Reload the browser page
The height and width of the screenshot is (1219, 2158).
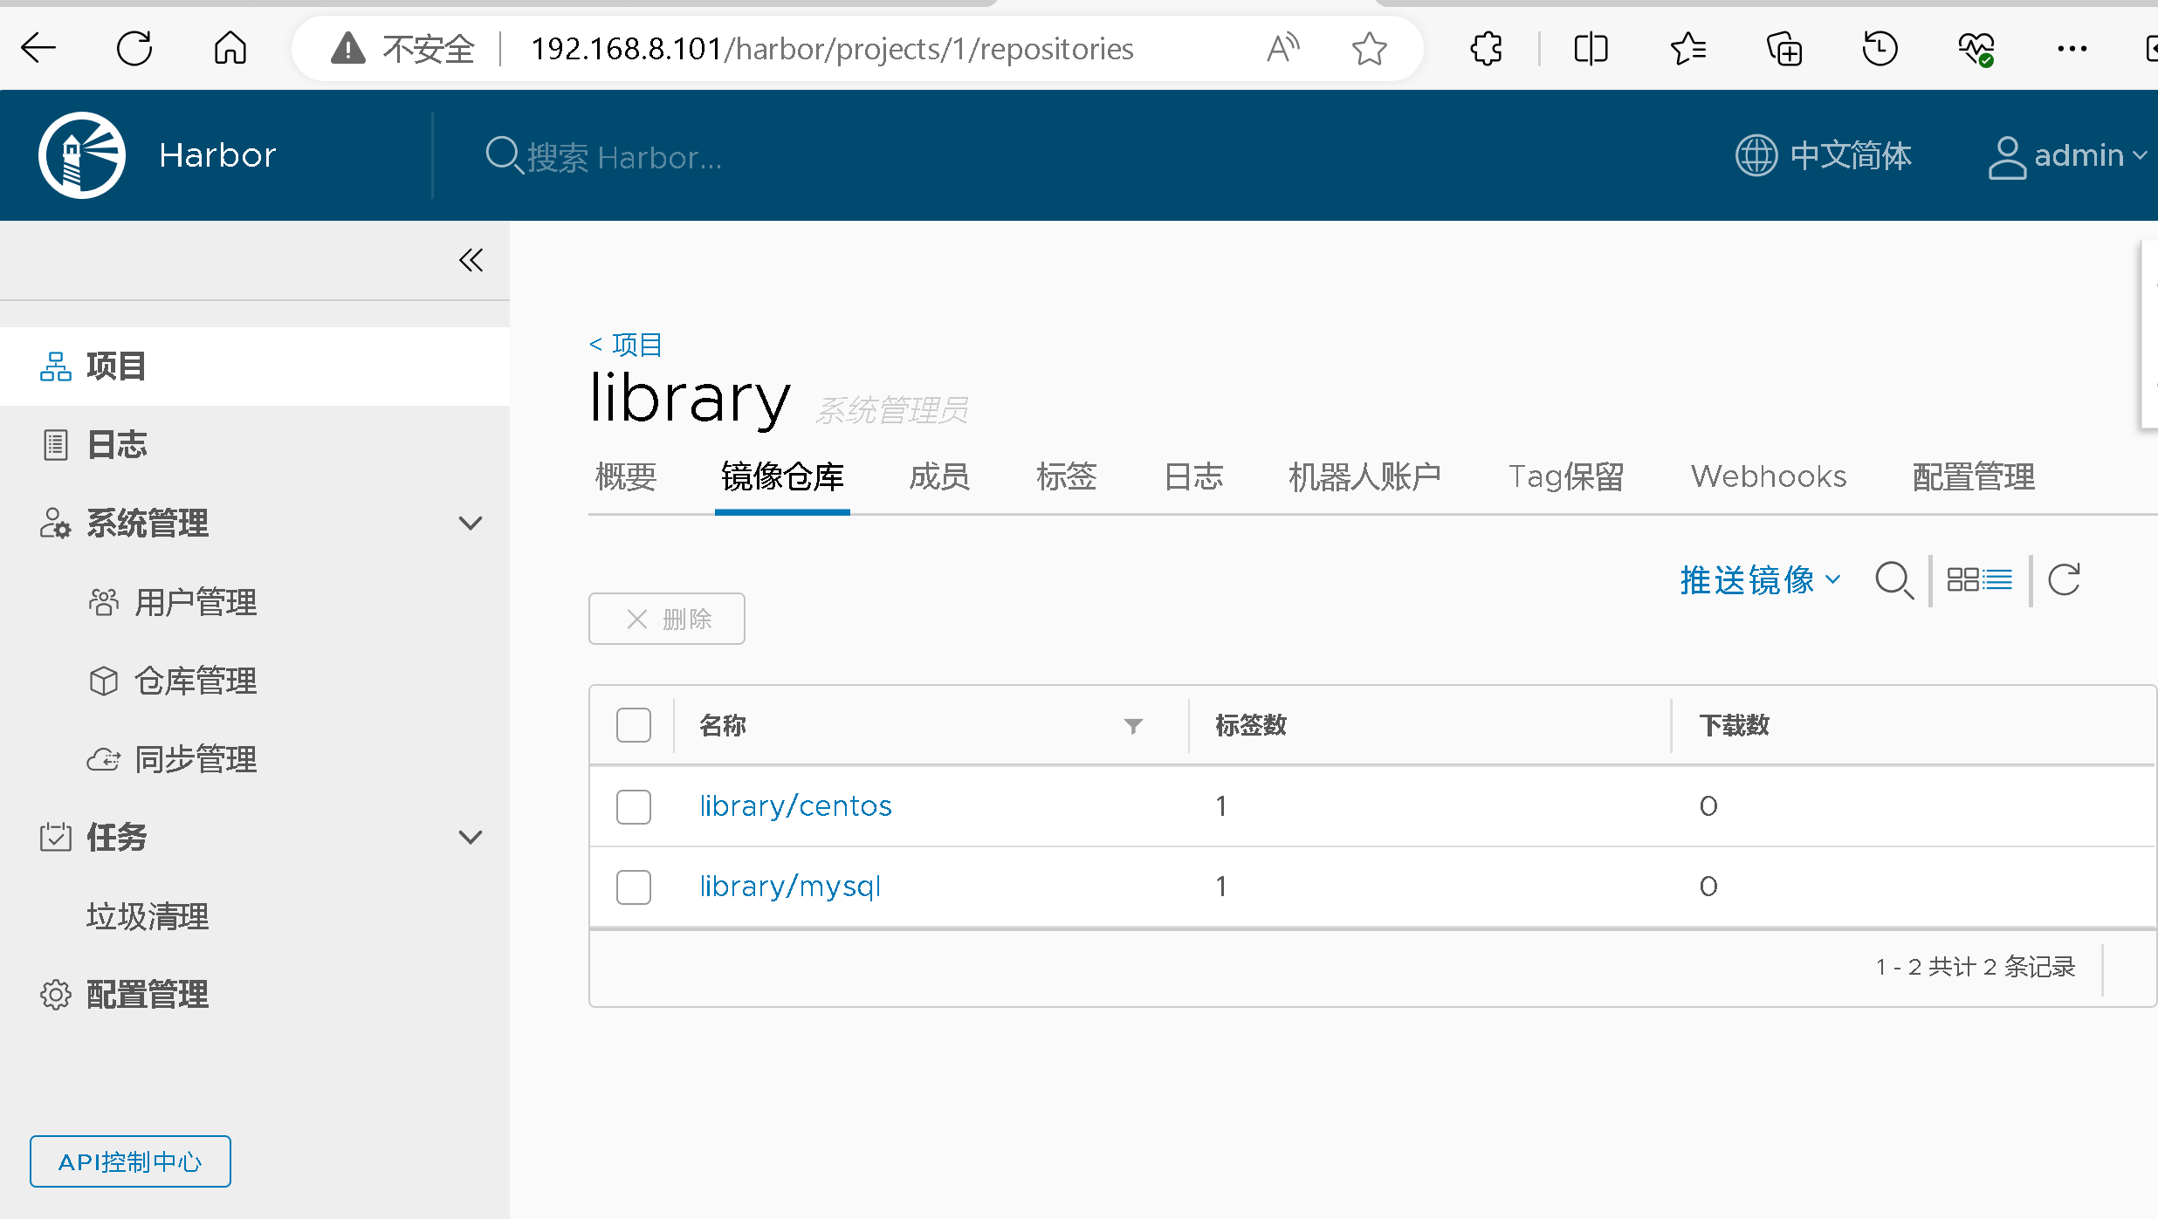tap(134, 49)
